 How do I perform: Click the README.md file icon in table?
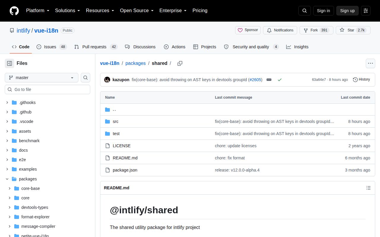[107, 158]
